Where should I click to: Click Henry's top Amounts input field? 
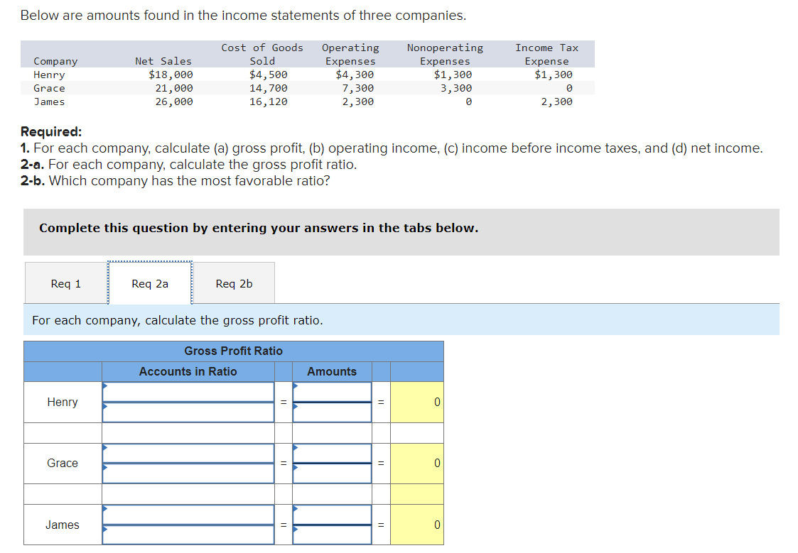pos(332,391)
